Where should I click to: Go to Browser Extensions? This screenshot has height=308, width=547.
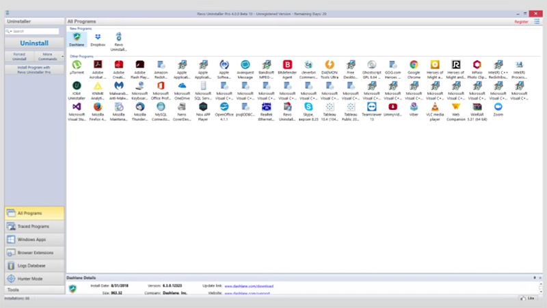(34, 253)
